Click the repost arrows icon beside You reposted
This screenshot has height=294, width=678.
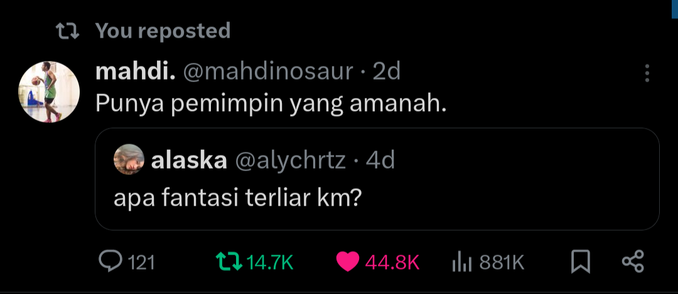coord(68,31)
